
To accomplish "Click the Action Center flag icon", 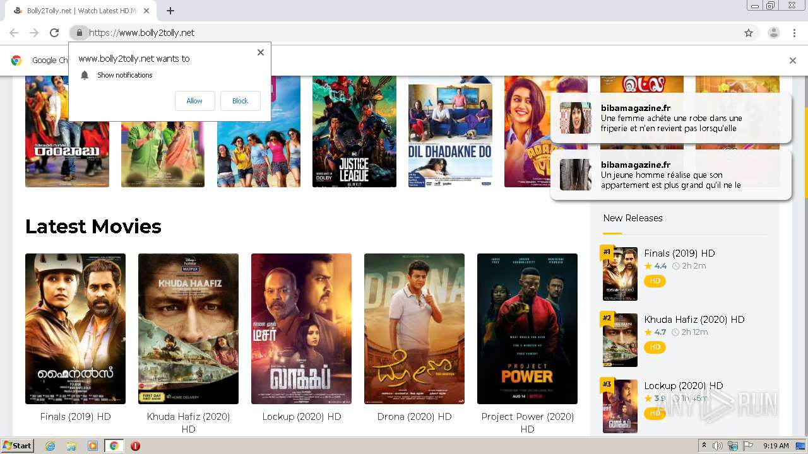I will (748, 446).
